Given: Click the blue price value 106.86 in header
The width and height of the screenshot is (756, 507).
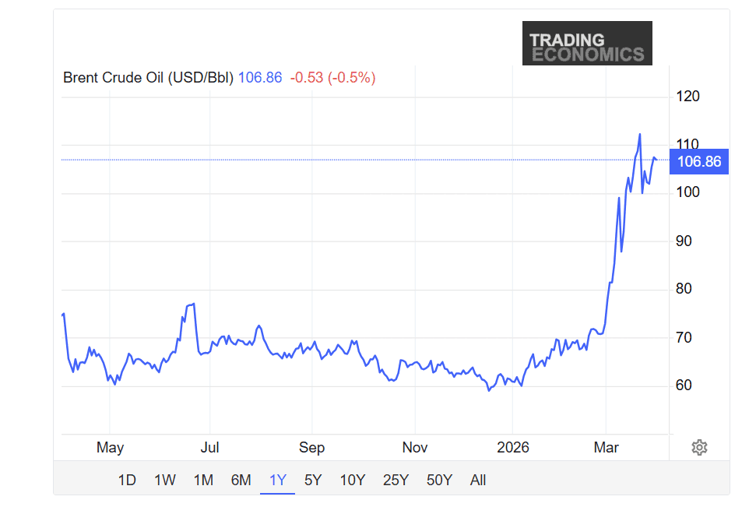Looking at the screenshot, I should point(260,78).
